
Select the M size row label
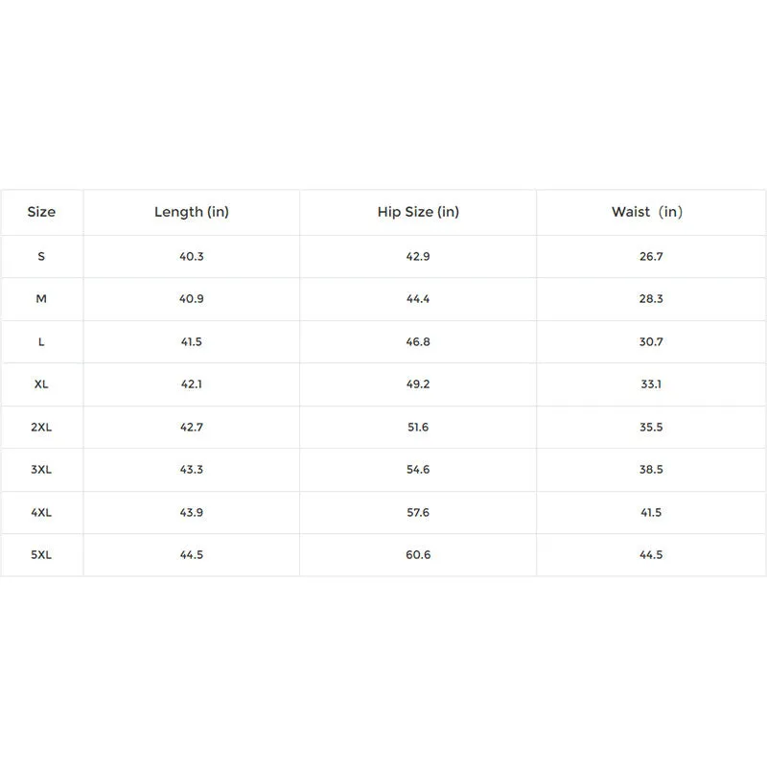41,299
